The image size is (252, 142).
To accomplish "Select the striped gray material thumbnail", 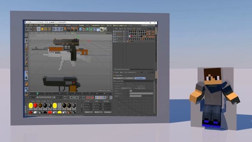I will (59, 106).
